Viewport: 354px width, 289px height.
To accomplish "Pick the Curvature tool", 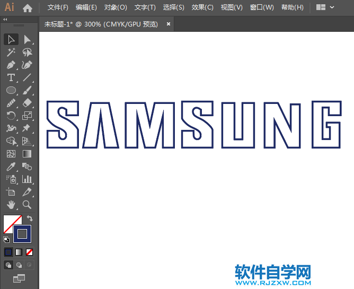I will (28, 65).
